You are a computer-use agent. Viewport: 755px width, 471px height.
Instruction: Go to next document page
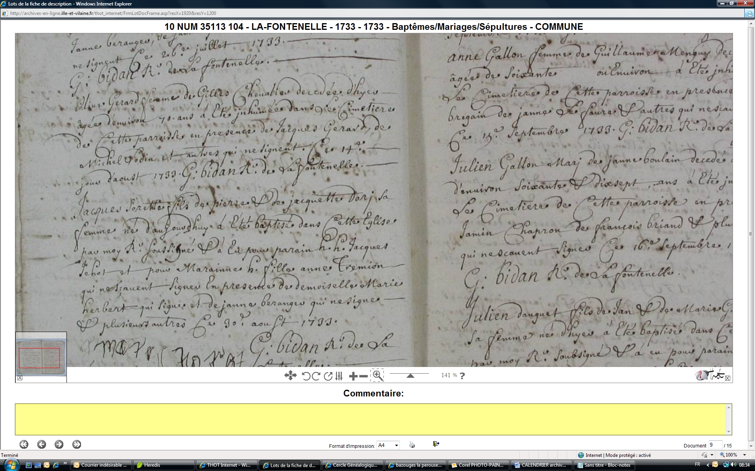(x=59, y=444)
